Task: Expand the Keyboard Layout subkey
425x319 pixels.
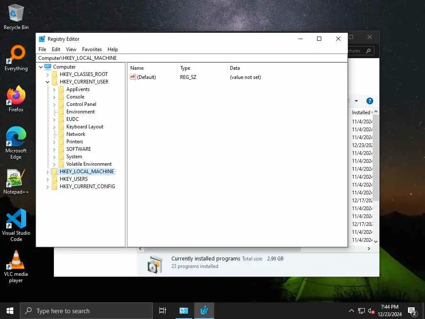Action: 54,127
